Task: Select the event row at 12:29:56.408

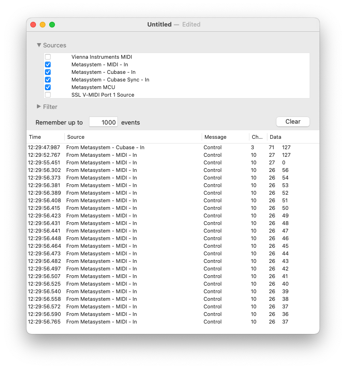Action: pyautogui.click(x=173, y=200)
